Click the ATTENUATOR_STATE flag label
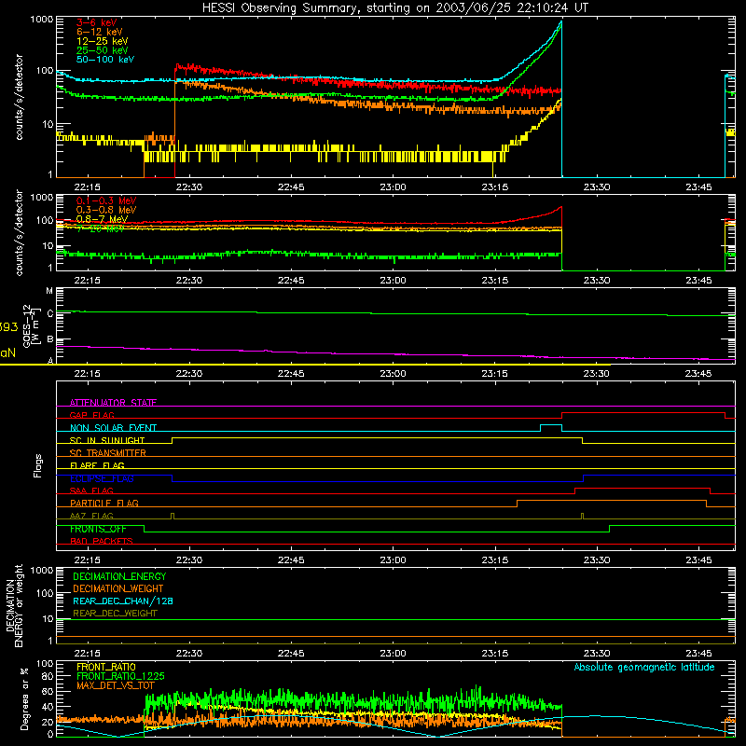This screenshot has width=746, height=746. click(x=113, y=403)
